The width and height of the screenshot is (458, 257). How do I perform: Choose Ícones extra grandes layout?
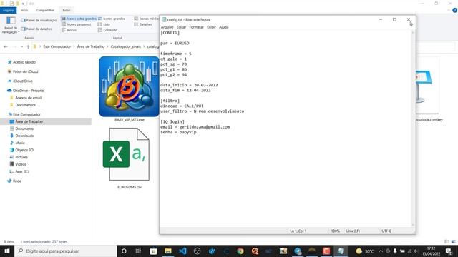coord(79,19)
